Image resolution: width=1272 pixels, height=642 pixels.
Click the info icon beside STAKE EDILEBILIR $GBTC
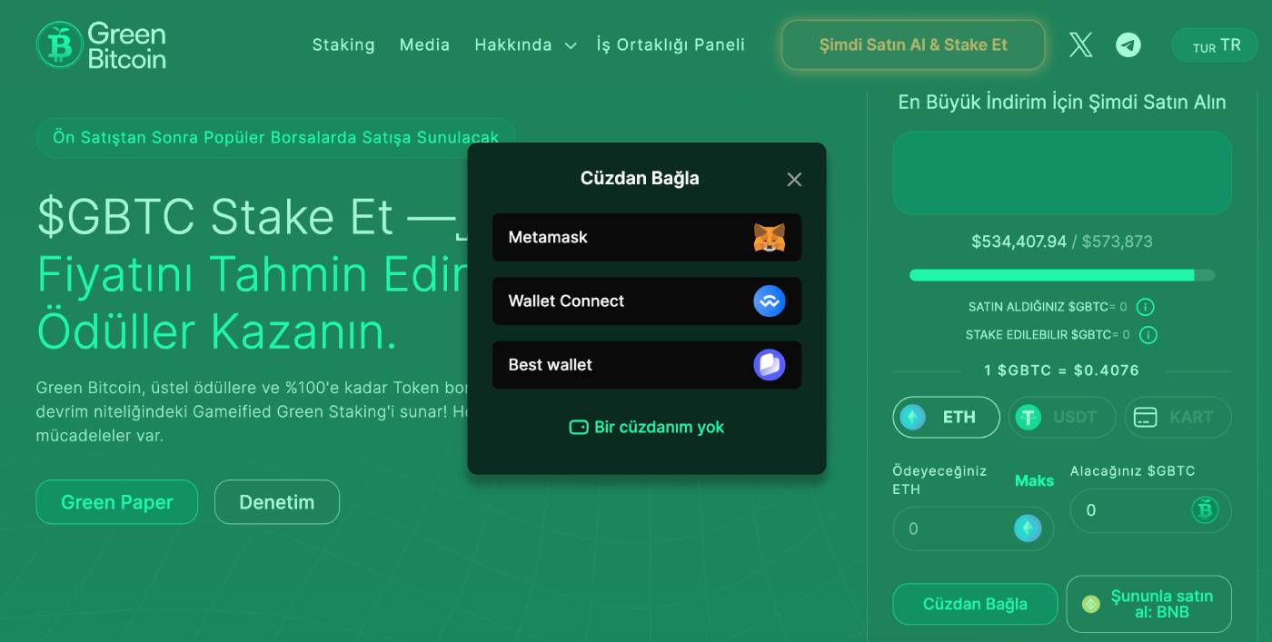(1148, 335)
